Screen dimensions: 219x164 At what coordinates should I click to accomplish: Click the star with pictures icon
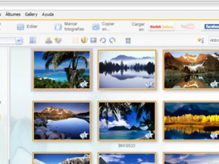pyautogui.click(x=58, y=40)
